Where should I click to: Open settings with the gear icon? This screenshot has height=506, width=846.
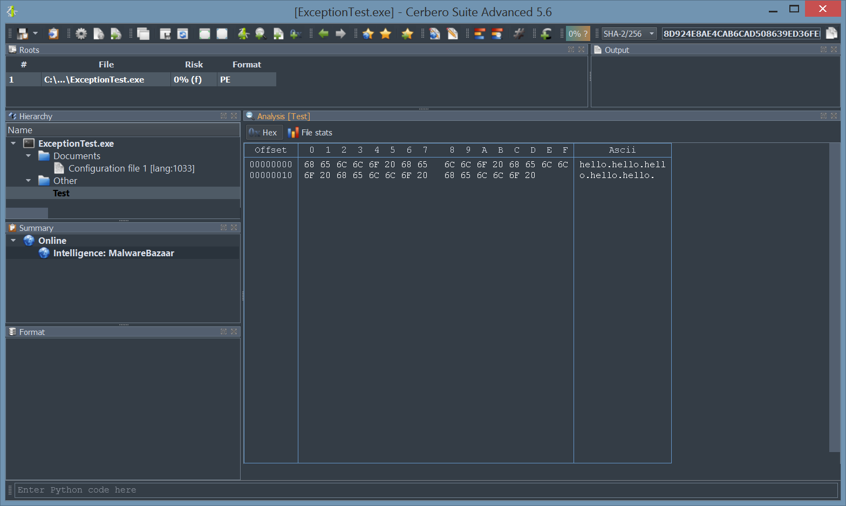pyautogui.click(x=81, y=33)
